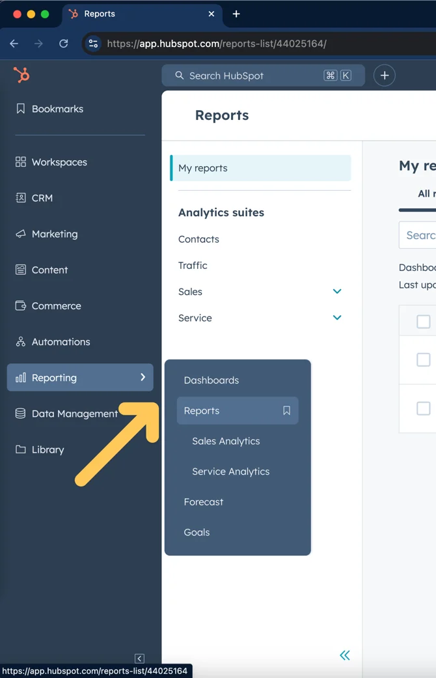This screenshot has width=436, height=678.
Task: Click the reports search field
Action: 417,235
